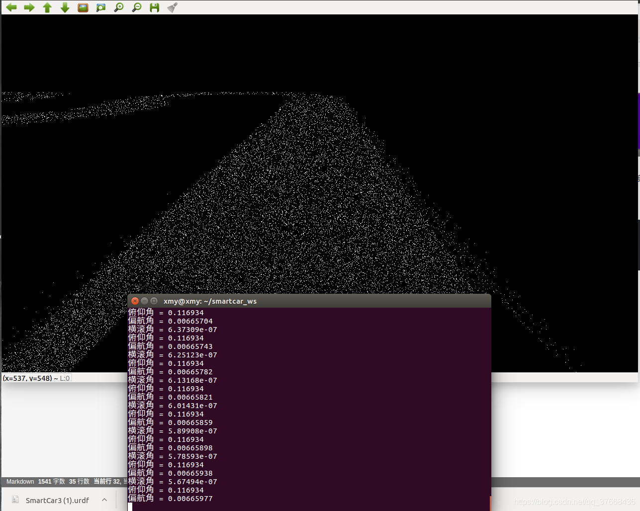The height and width of the screenshot is (511, 640).
Task: Zoom out of the image
Action: click(x=137, y=7)
